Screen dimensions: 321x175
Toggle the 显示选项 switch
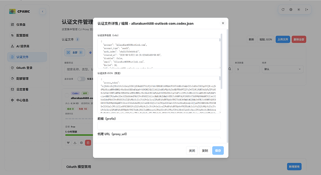pos(81,79)
